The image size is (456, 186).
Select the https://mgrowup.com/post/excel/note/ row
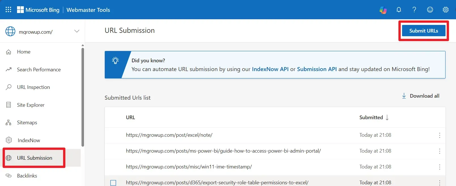(x=275, y=135)
